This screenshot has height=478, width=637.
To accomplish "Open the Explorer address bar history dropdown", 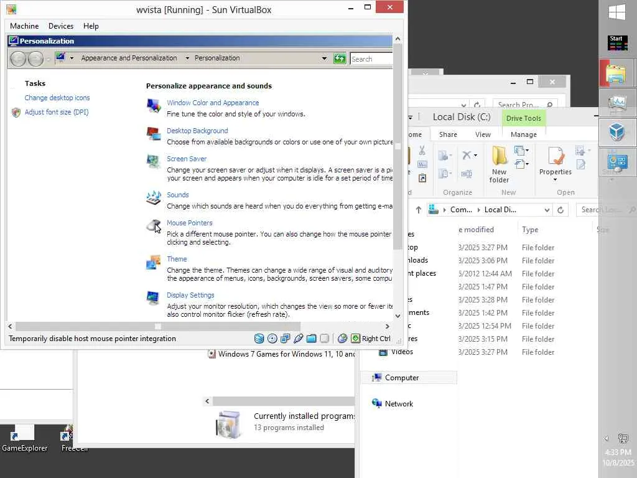I will pos(547,210).
